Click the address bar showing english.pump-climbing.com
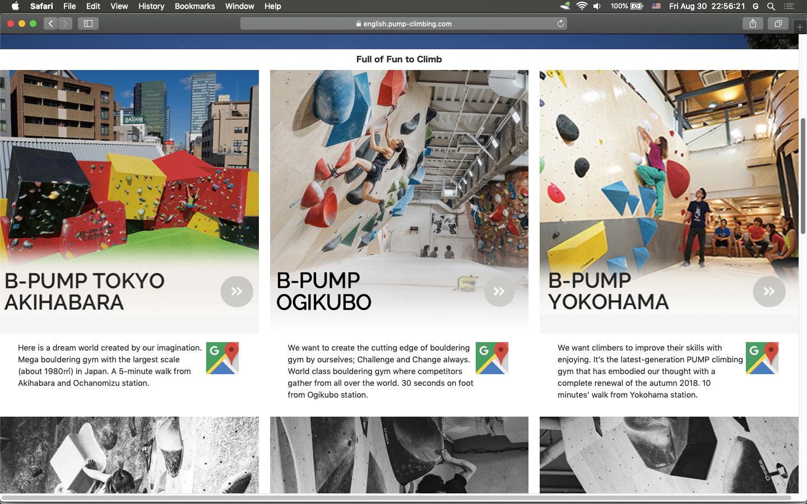The width and height of the screenshot is (807, 504). tap(403, 24)
